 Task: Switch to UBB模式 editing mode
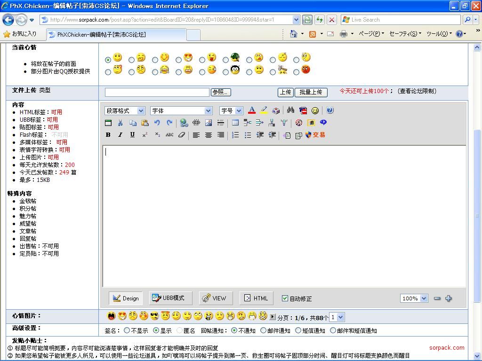169,298
